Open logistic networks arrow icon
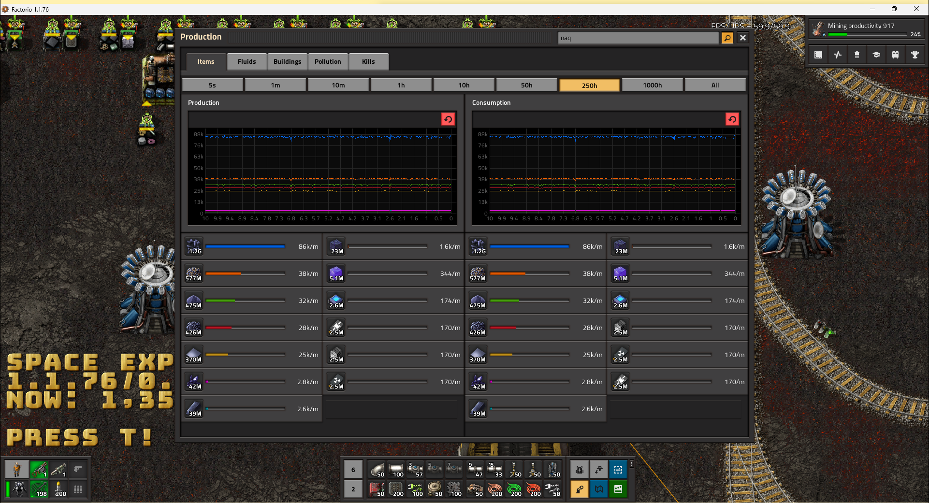 point(857,55)
